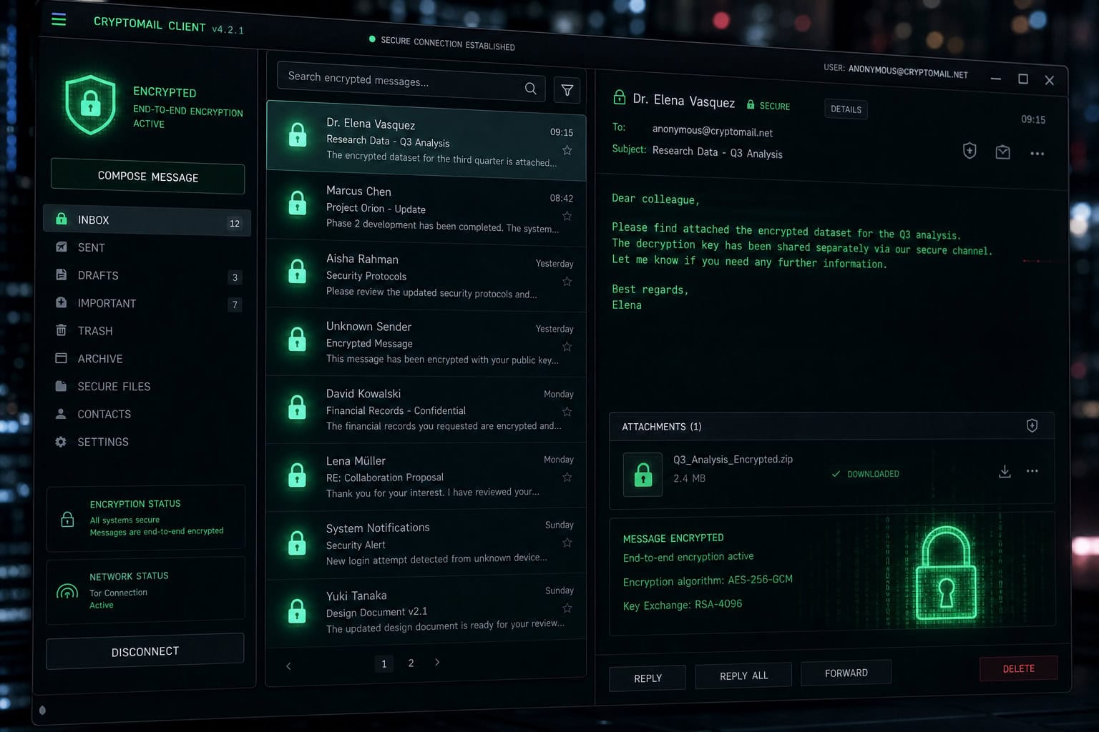Open message more-options ellipsis
This screenshot has height=732, width=1099.
click(1037, 154)
